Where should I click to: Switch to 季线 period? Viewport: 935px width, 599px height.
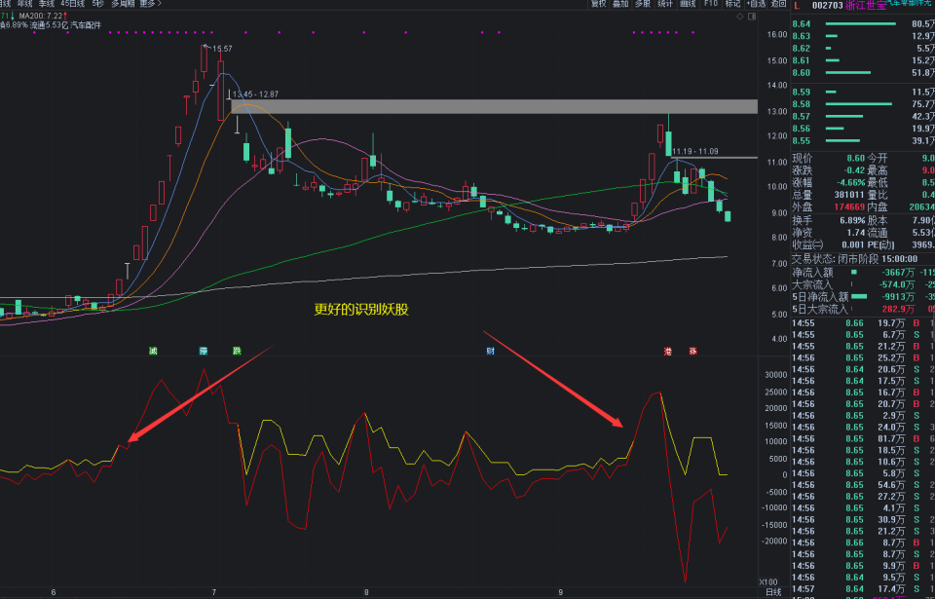point(47,4)
